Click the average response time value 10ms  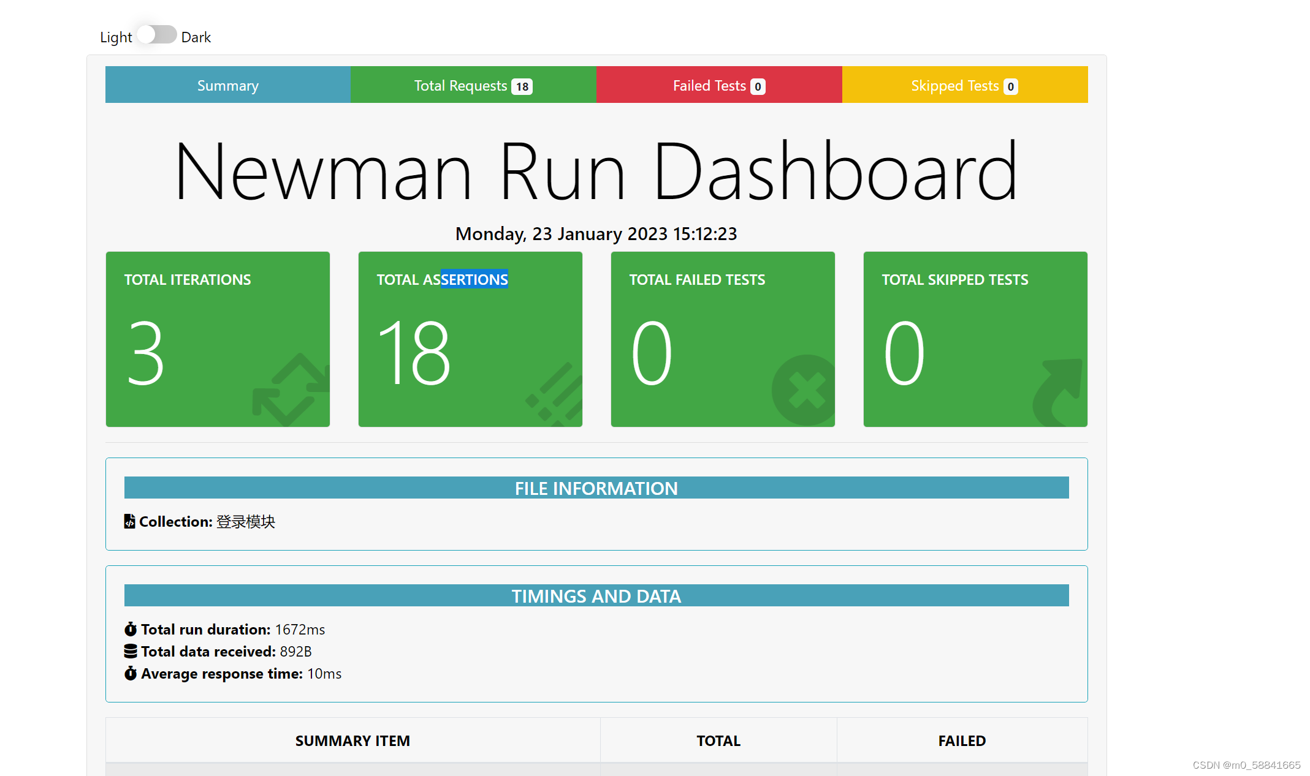click(324, 673)
